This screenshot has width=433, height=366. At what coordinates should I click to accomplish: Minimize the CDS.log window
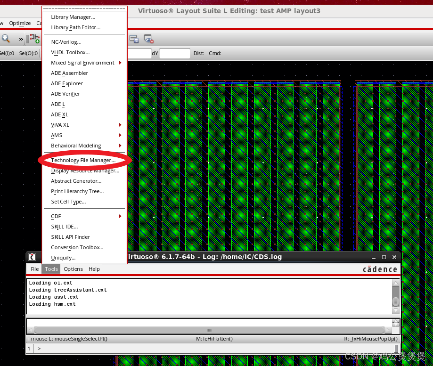click(373, 257)
